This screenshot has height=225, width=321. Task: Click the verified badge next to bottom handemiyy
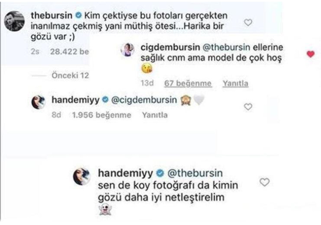tap(160, 174)
